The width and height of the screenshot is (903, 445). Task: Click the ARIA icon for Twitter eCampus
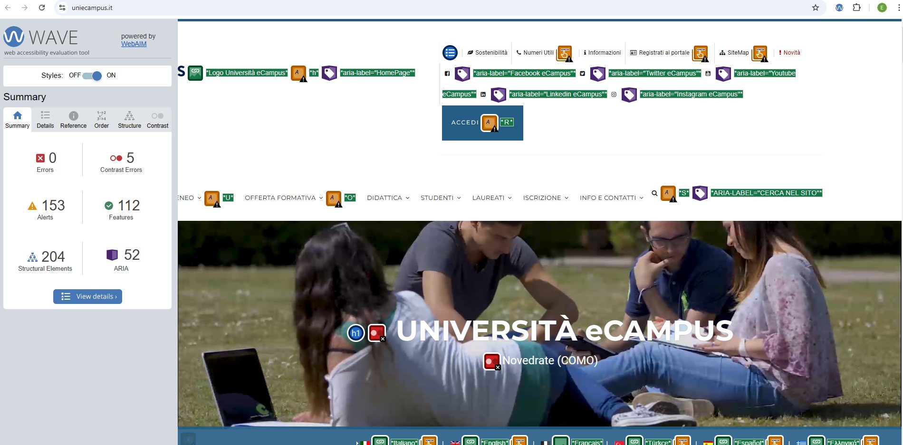[x=598, y=74]
